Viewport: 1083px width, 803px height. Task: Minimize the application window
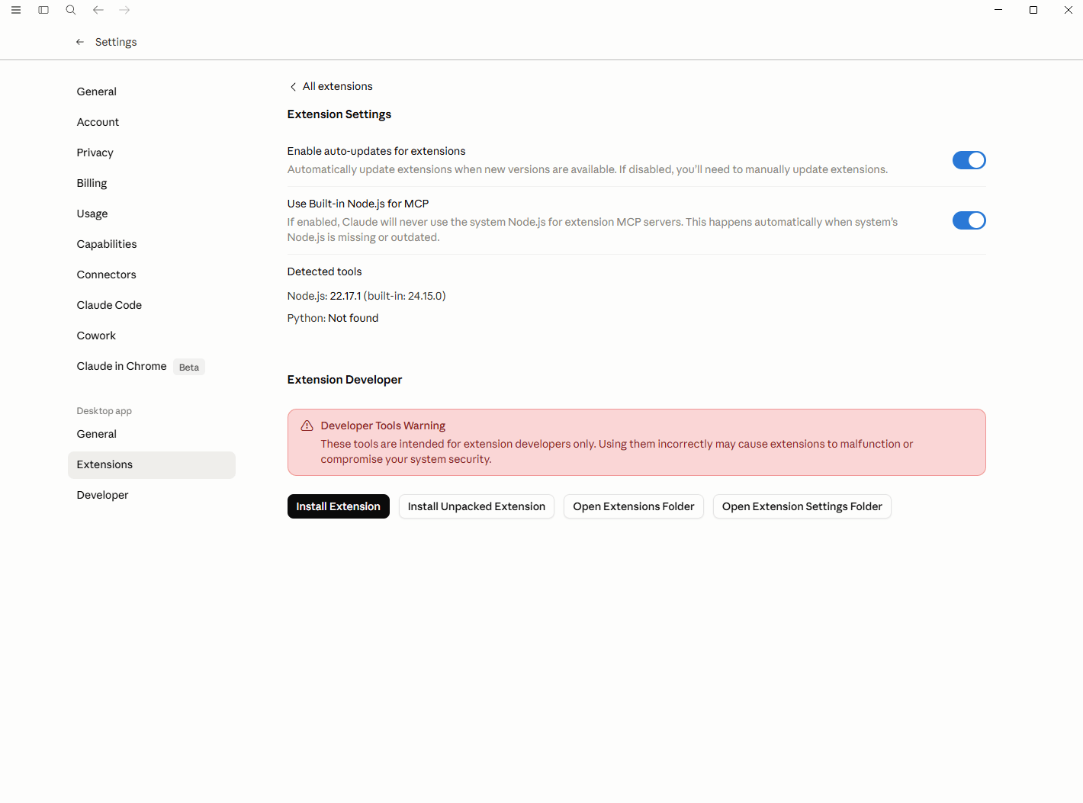click(998, 10)
